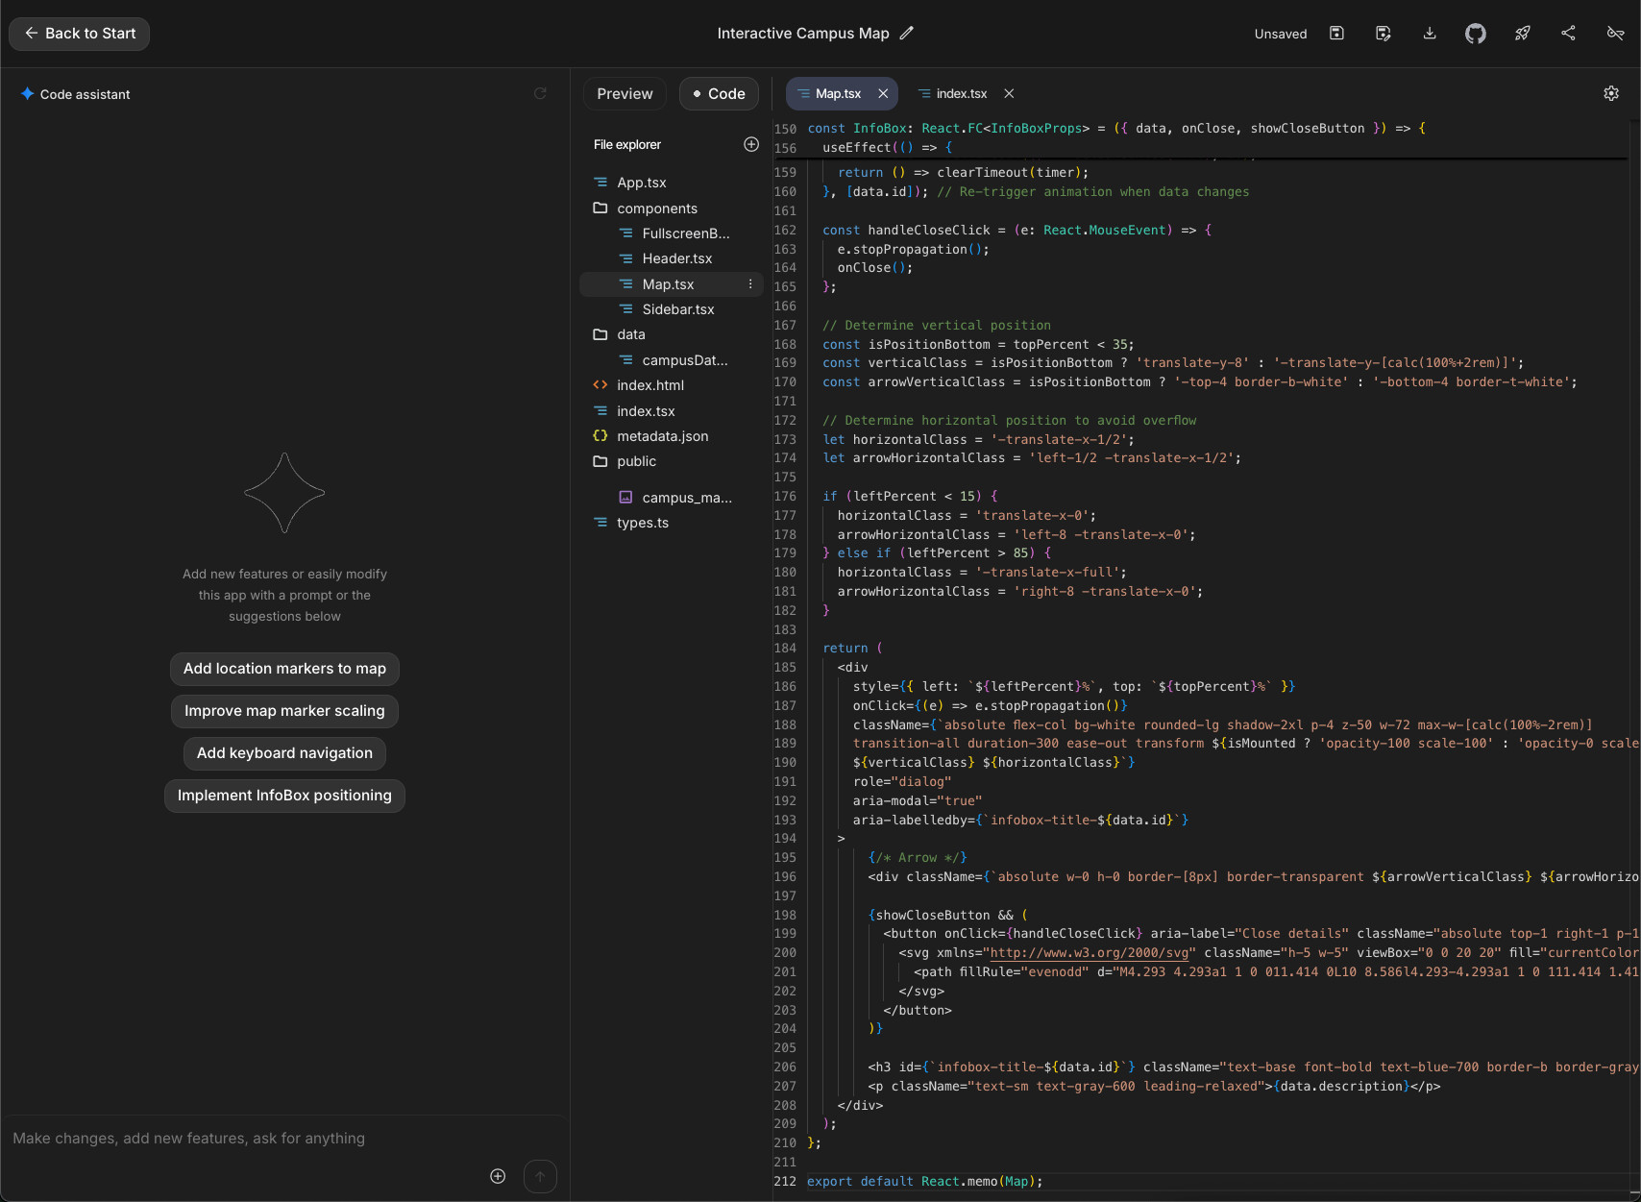
Task: Click the index.html code-brackets icon
Action: tap(600, 385)
